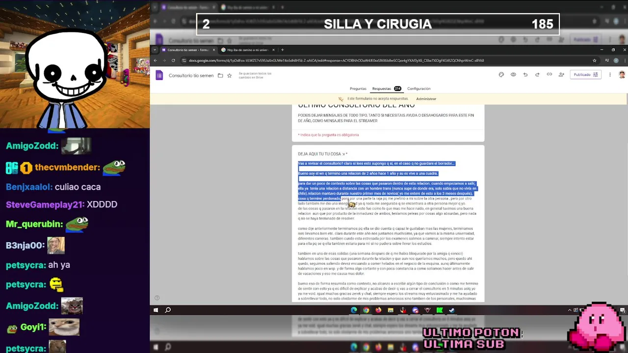Open the Publicado settings button
The width and height of the screenshot is (628, 353).
(x=586, y=75)
